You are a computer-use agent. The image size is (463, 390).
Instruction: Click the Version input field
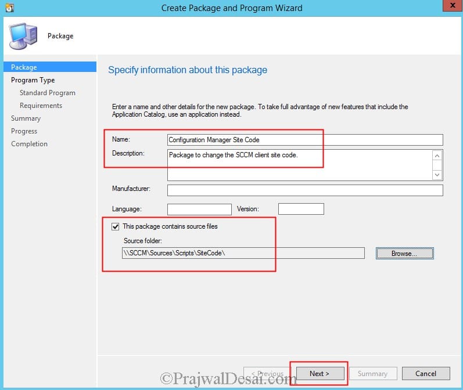[x=301, y=209]
